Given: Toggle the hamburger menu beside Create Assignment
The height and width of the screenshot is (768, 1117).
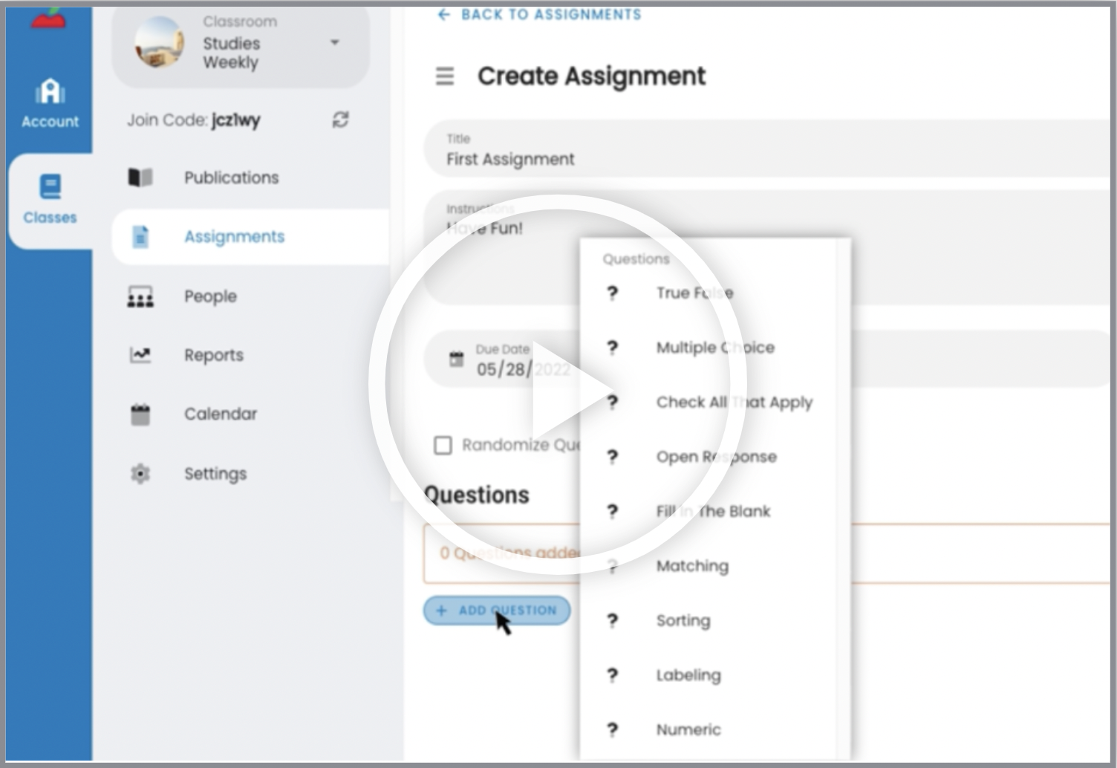Looking at the screenshot, I should (x=444, y=77).
